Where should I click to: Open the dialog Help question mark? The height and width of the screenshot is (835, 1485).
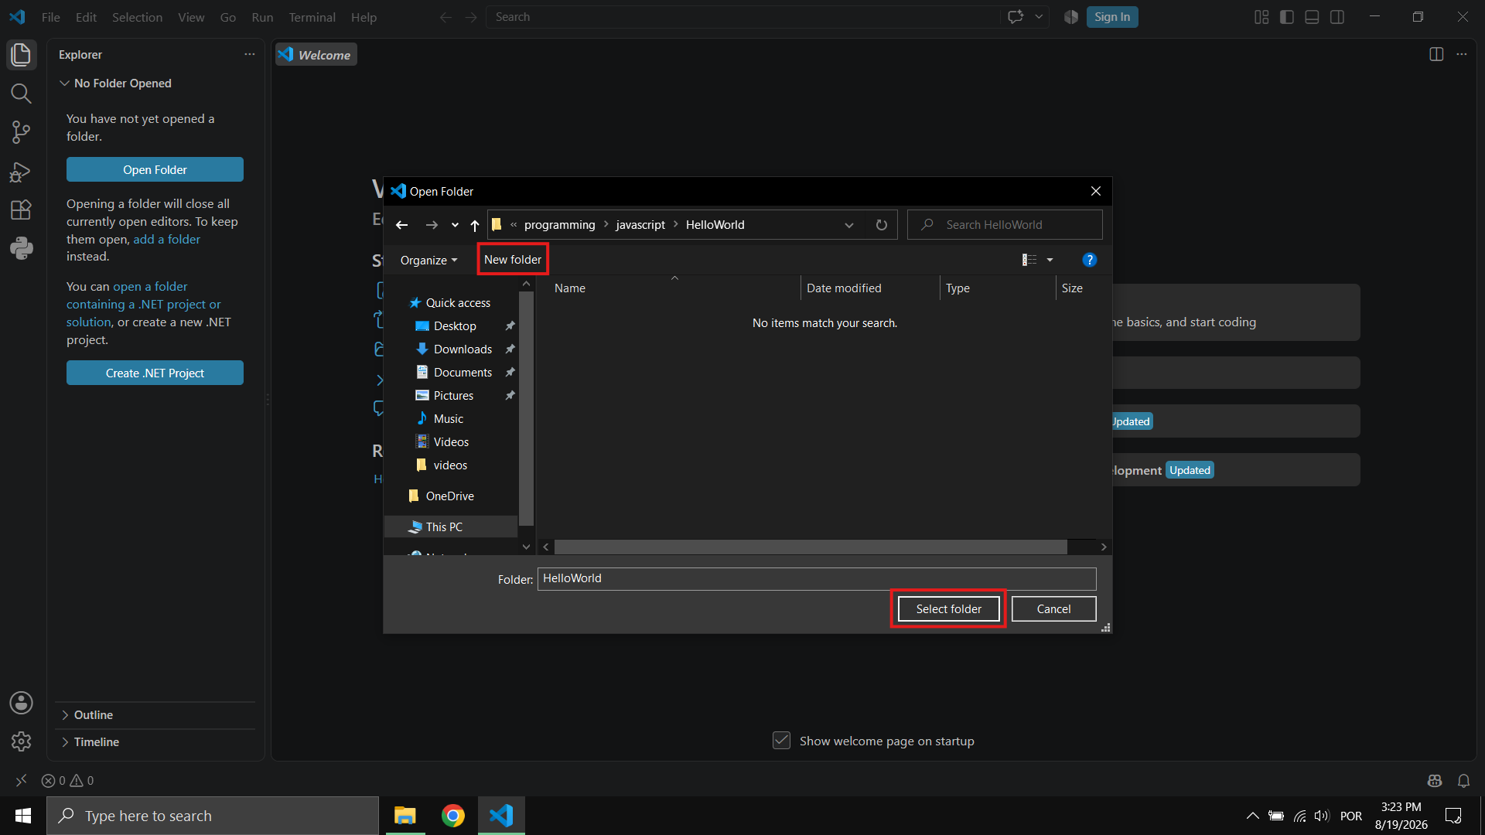(1089, 260)
